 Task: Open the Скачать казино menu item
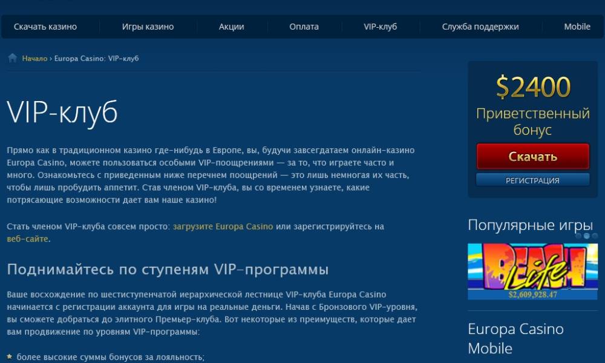(x=45, y=27)
